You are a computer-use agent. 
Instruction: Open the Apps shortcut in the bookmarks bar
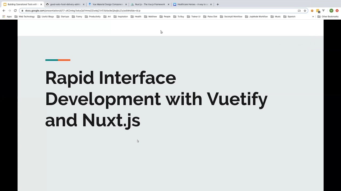tap(7, 16)
